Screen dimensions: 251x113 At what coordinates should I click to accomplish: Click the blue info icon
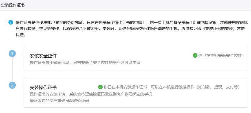click(11, 22)
